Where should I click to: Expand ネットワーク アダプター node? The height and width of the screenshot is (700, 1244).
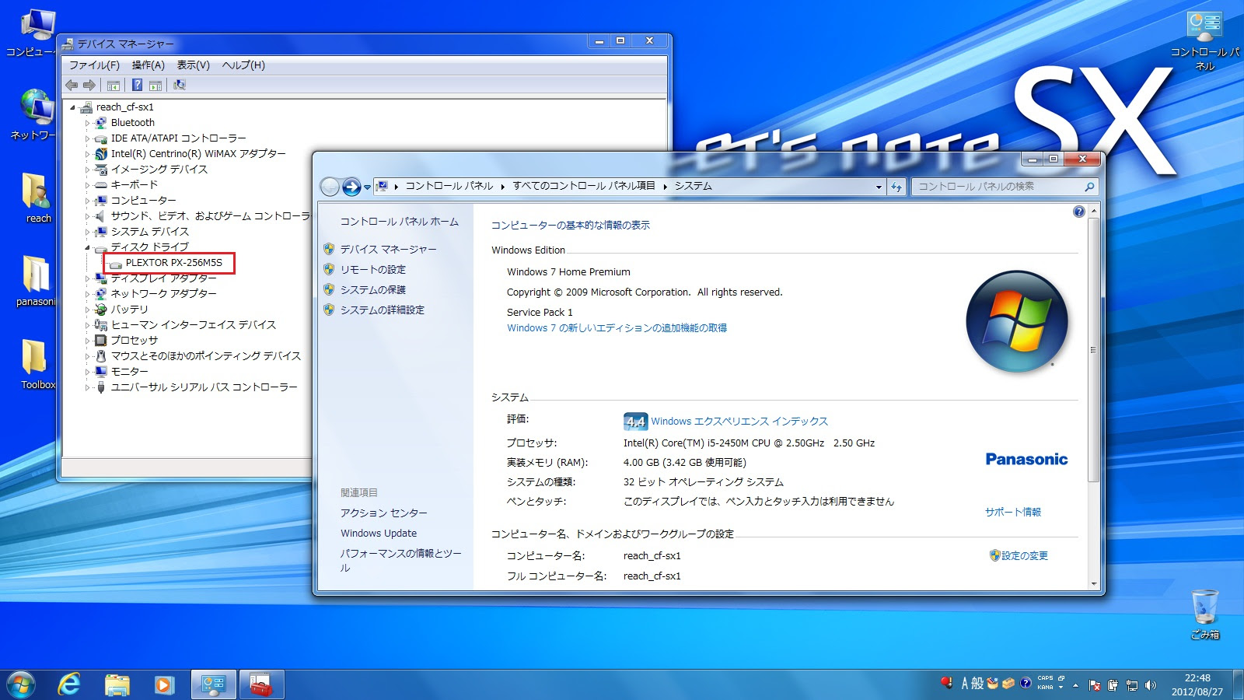click(x=87, y=294)
